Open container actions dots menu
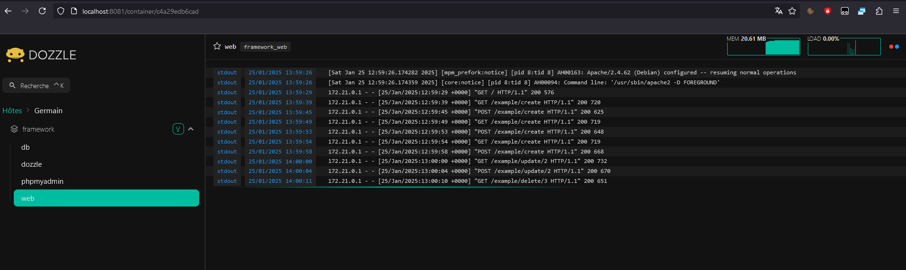The image size is (906, 270). pyautogui.click(x=894, y=46)
